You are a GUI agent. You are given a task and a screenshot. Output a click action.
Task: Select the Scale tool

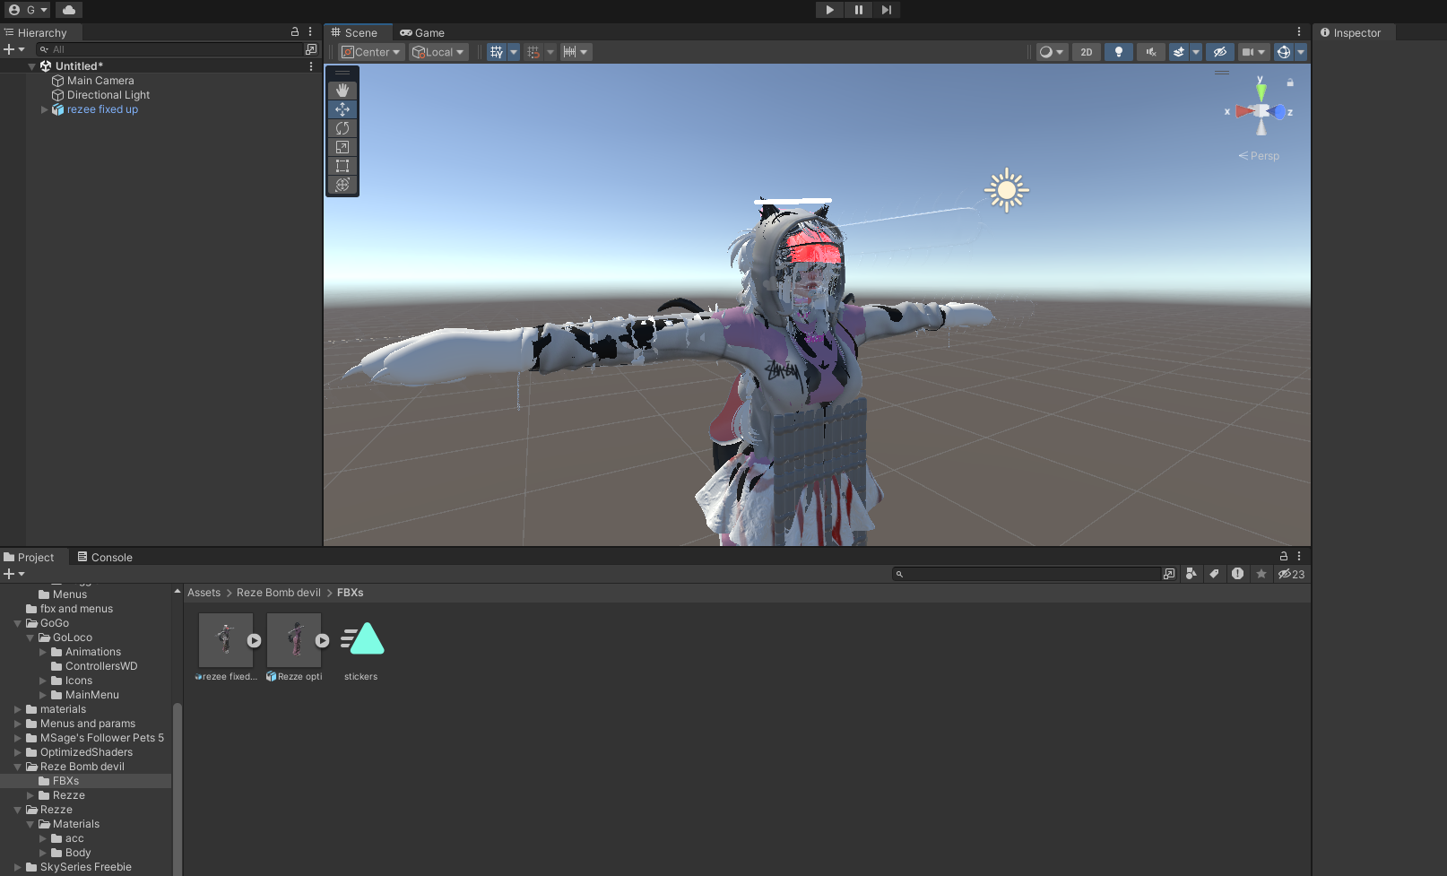pos(342,147)
